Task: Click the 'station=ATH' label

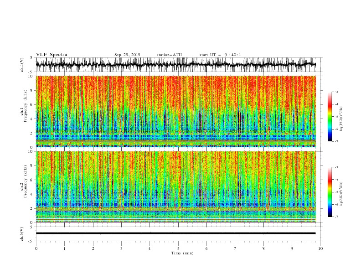Action: [x=169, y=55]
